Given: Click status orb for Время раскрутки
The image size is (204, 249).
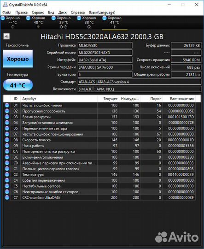Looking at the screenshot, I should coord(7,117).
